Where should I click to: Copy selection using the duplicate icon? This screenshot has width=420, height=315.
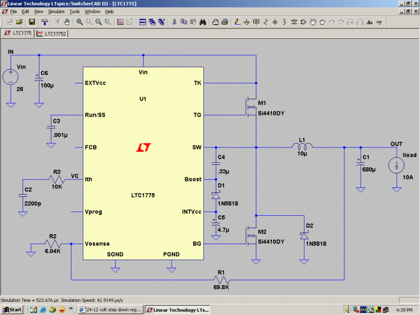184,22
